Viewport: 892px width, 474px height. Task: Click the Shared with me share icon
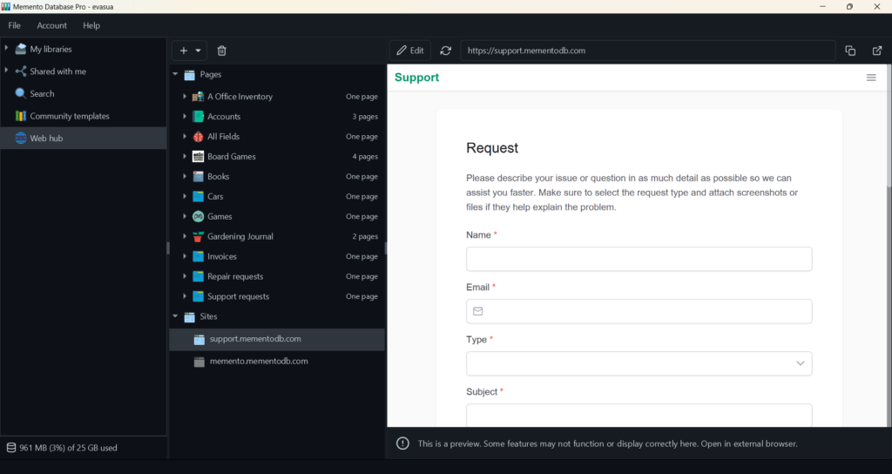(x=21, y=71)
